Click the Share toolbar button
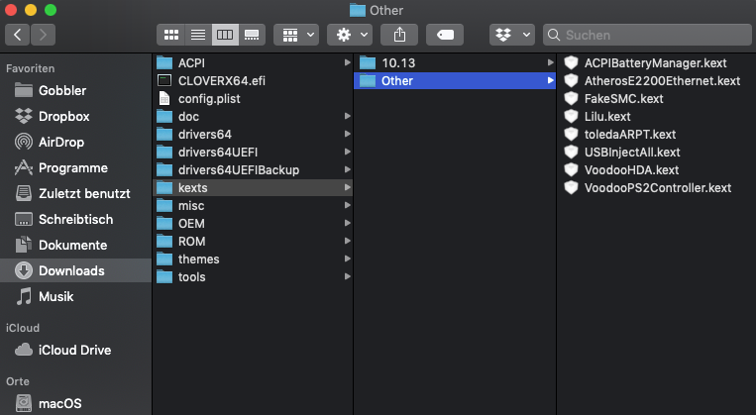 click(399, 35)
